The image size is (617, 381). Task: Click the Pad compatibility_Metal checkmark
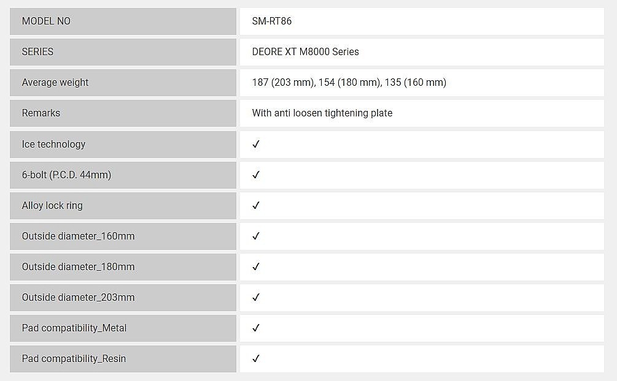[256, 328]
